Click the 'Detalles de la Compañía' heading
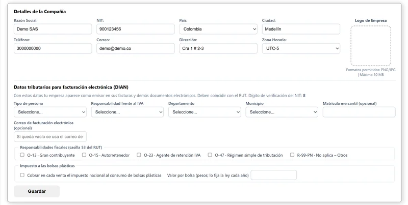The width and height of the screenshot is (408, 205). point(40,11)
